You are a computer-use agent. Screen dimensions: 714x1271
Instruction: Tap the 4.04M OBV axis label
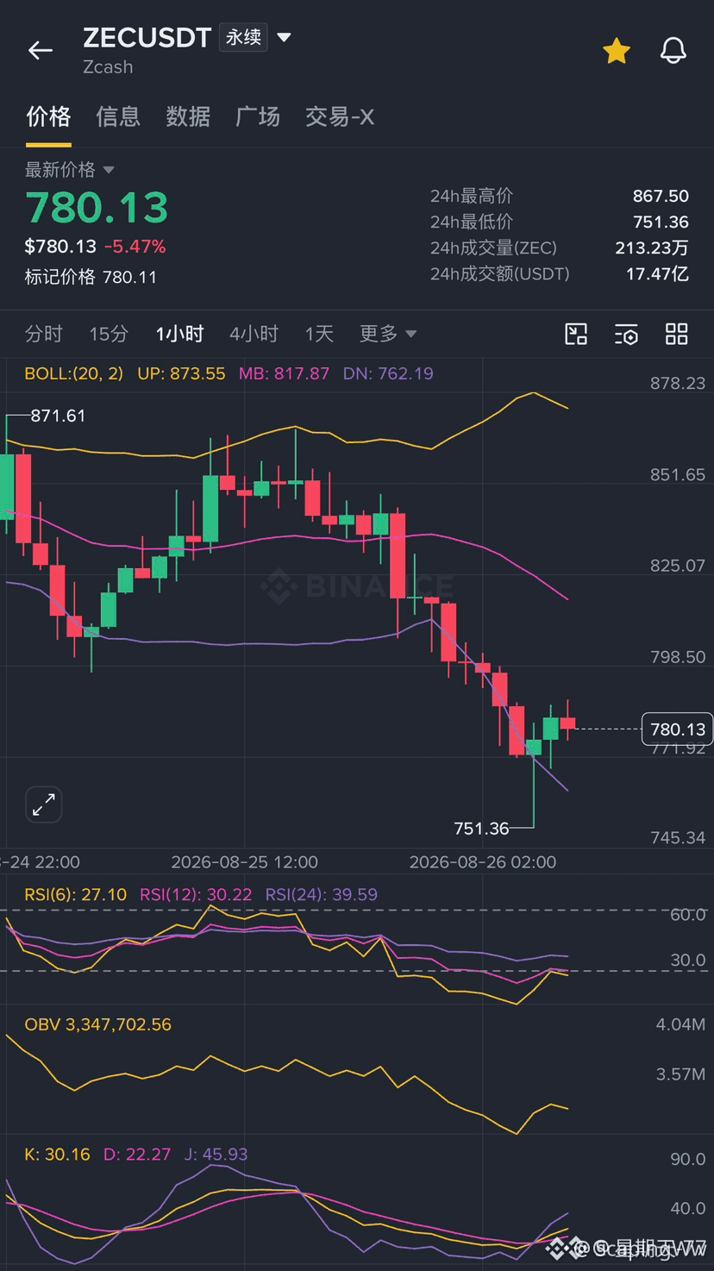(681, 1024)
